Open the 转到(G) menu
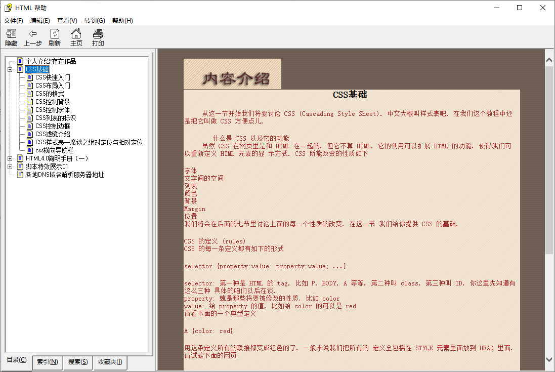 coord(95,21)
